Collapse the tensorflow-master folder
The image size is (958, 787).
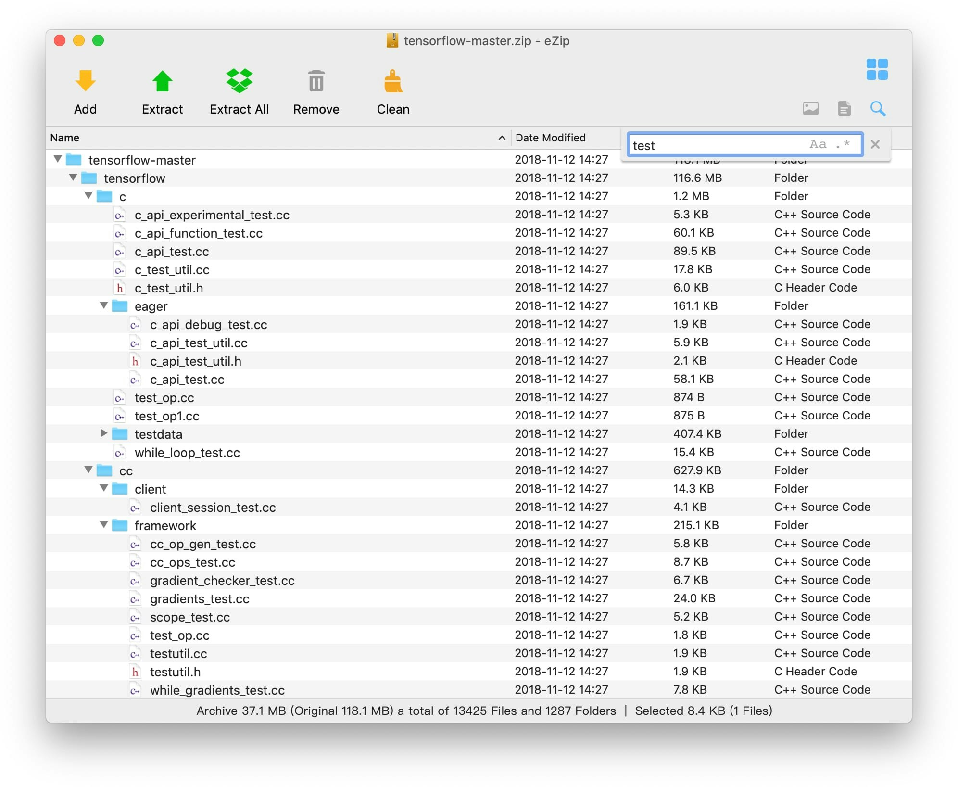click(57, 160)
